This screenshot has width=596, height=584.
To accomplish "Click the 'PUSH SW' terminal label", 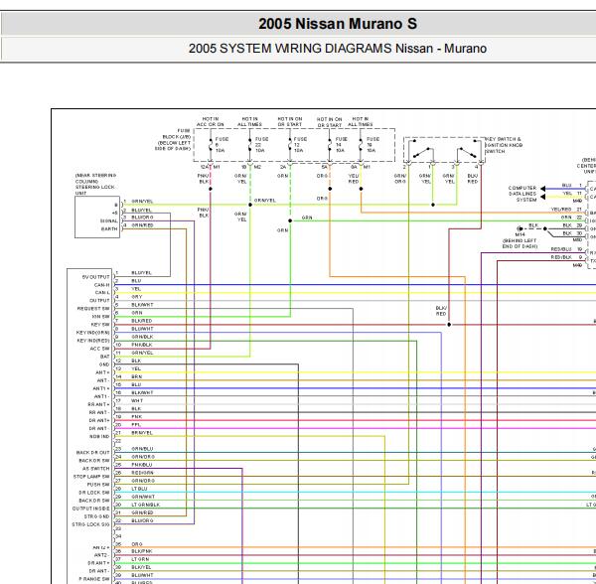I will click(98, 485).
